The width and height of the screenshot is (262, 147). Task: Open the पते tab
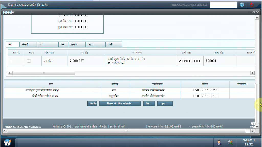[x=48, y=44]
